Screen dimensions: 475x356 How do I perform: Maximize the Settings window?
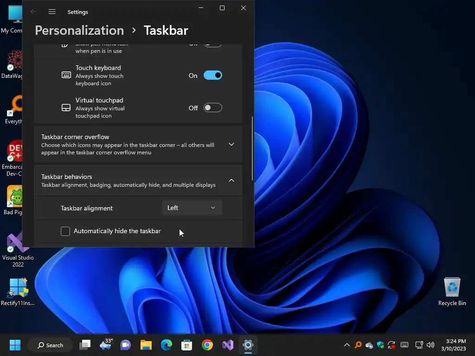[222, 8]
